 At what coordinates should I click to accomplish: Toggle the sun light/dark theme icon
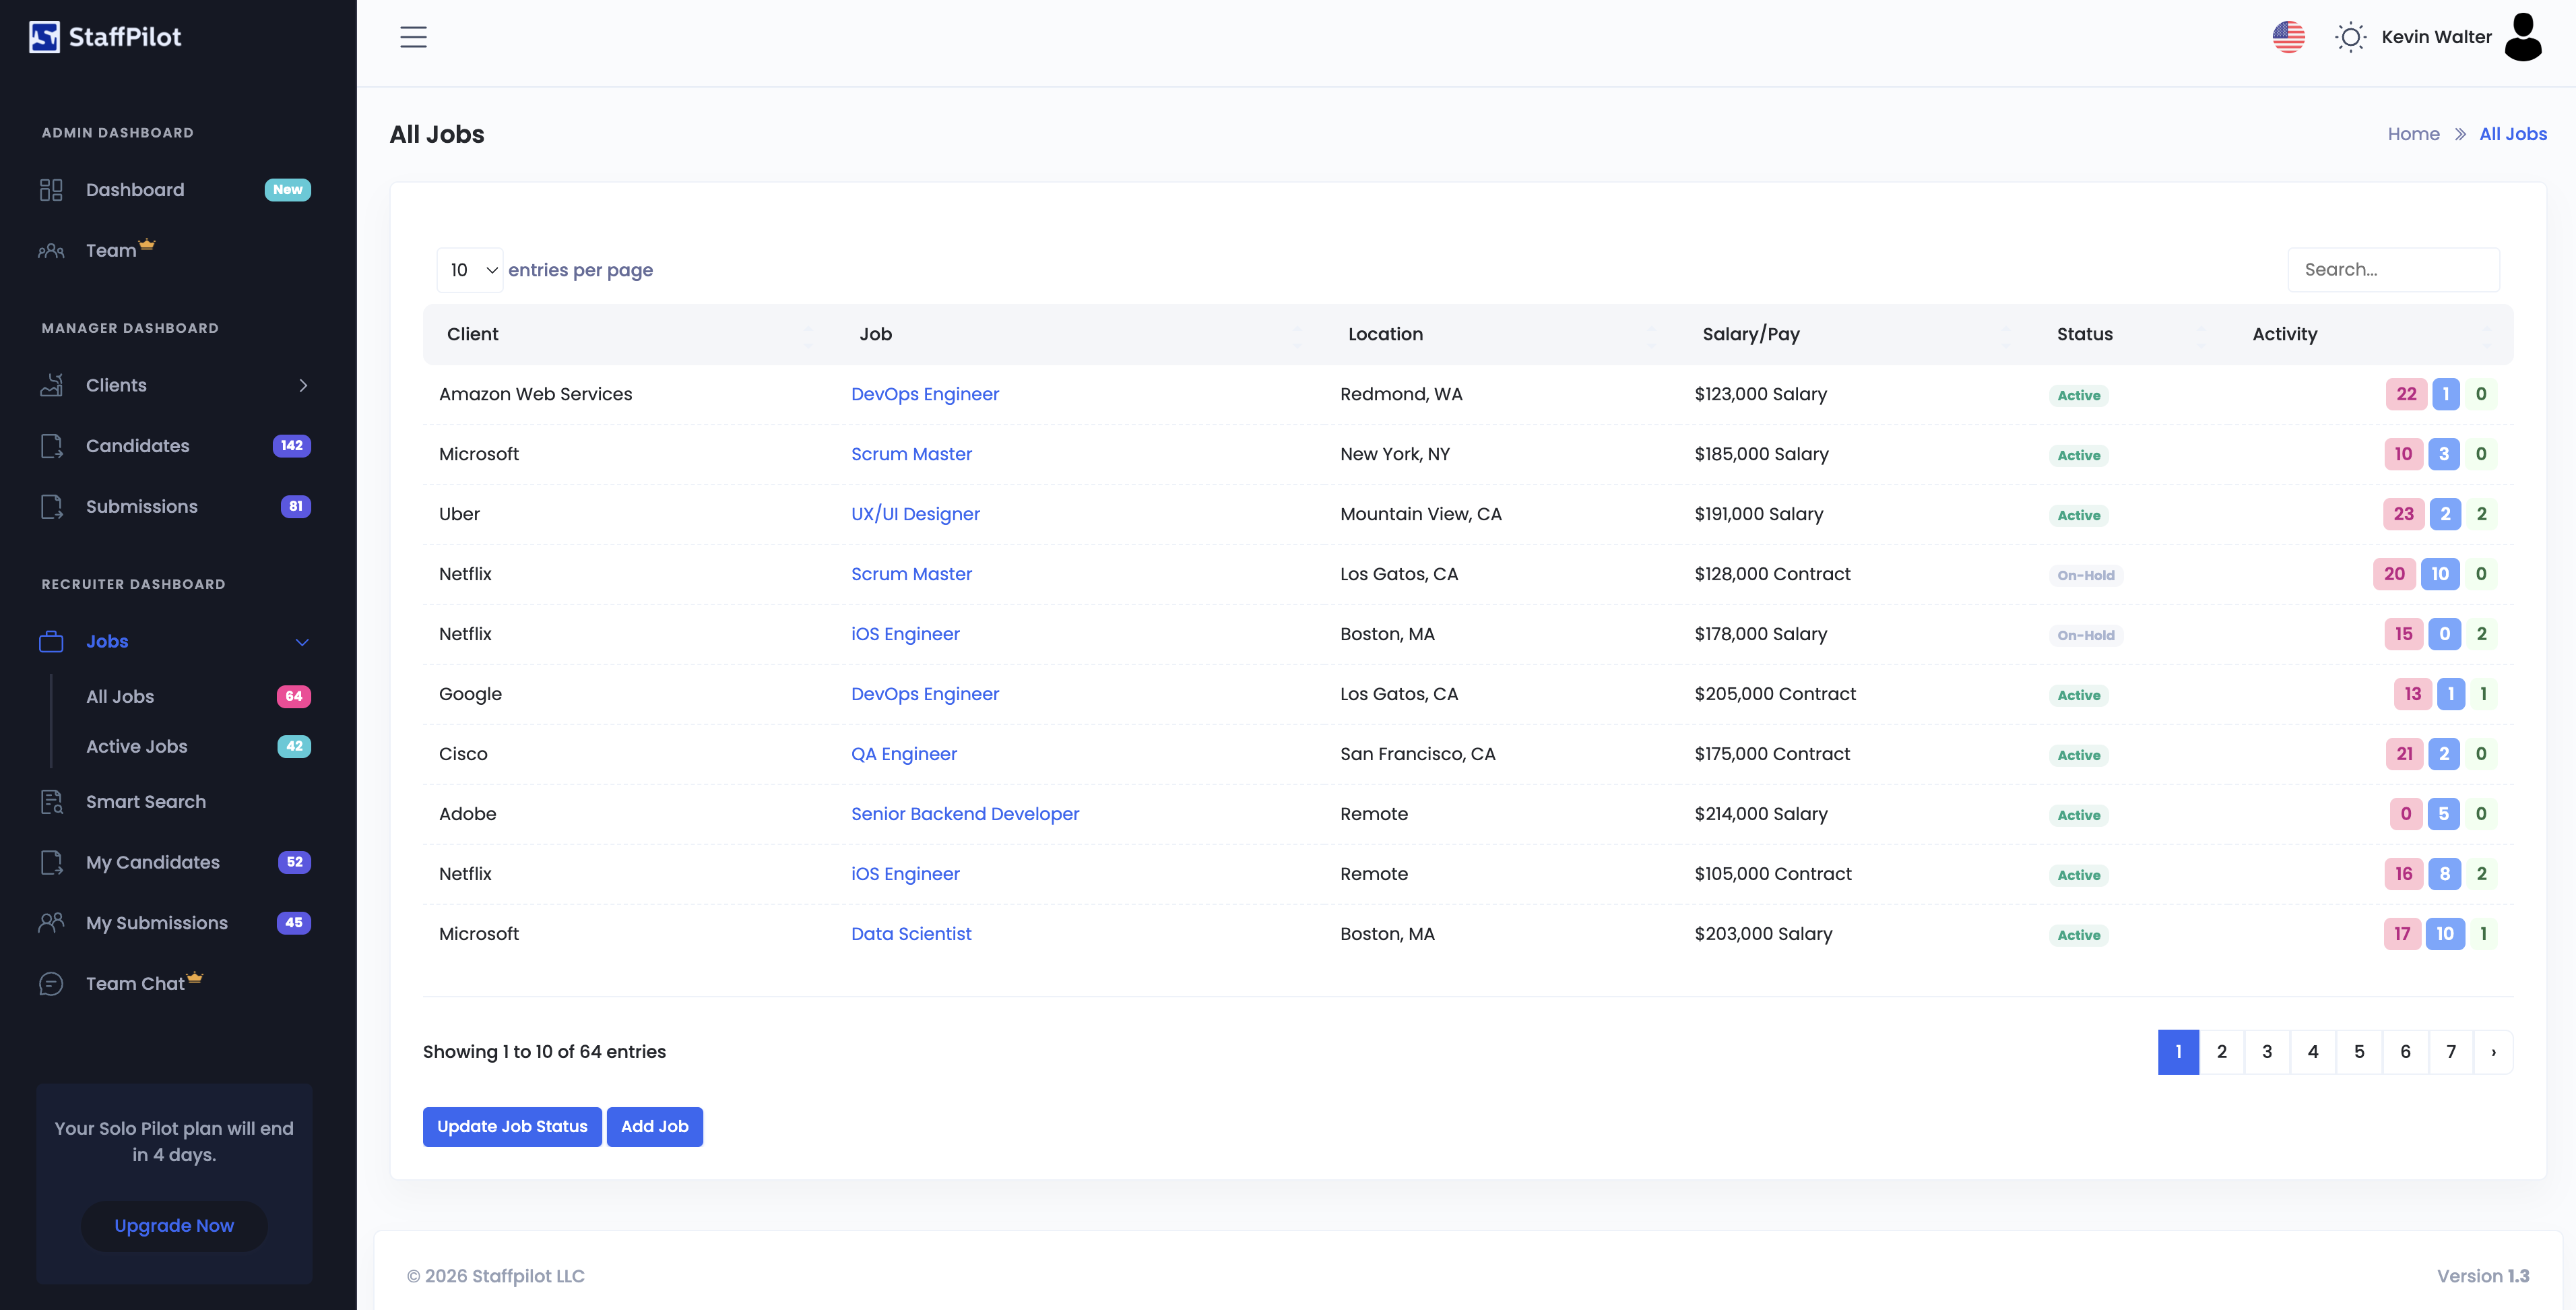click(x=2350, y=37)
